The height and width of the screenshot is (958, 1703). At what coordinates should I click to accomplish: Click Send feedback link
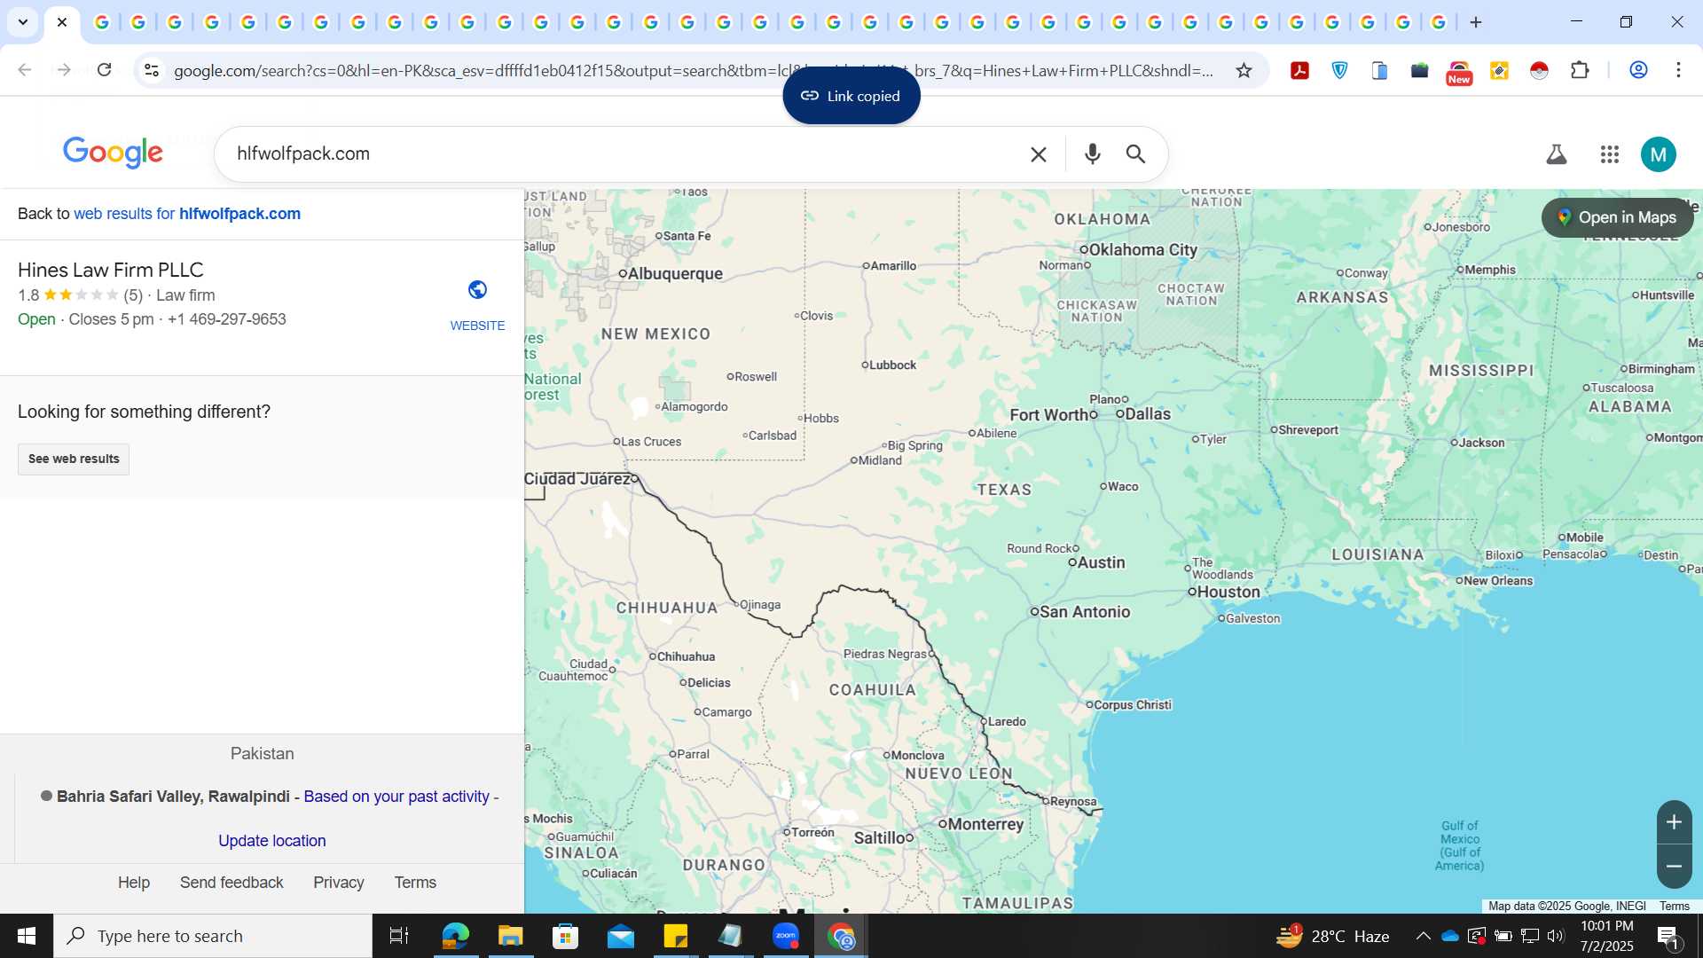point(232,883)
